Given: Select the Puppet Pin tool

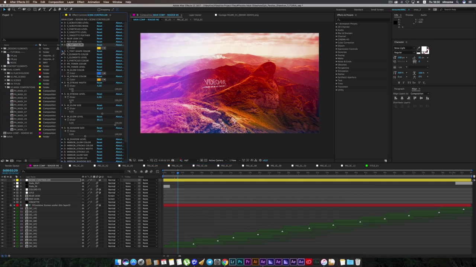Looking at the screenshot, I should coord(71,9).
